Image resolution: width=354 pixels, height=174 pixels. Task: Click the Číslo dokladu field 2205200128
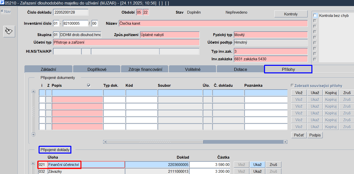71,12
